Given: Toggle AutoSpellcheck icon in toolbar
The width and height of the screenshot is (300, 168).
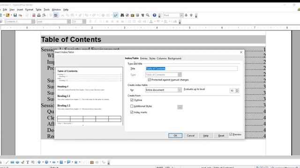Looking at the screenshot, I should (56, 15).
